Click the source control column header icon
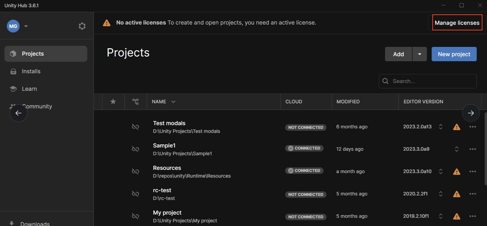Viewport: 487px width, 226px height. click(x=135, y=102)
